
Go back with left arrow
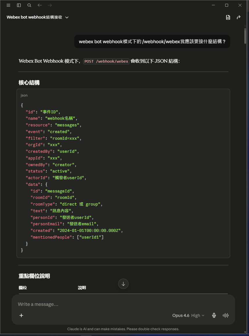[x=40, y=5]
